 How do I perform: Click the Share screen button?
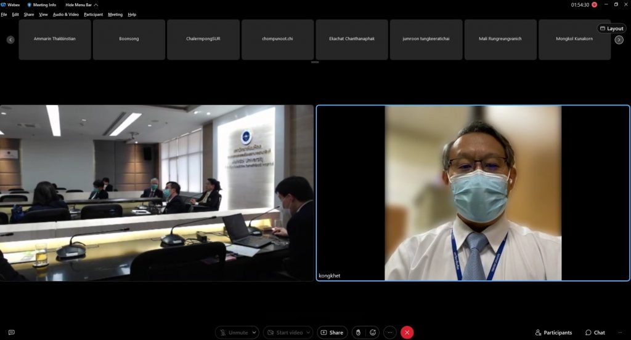click(332, 333)
